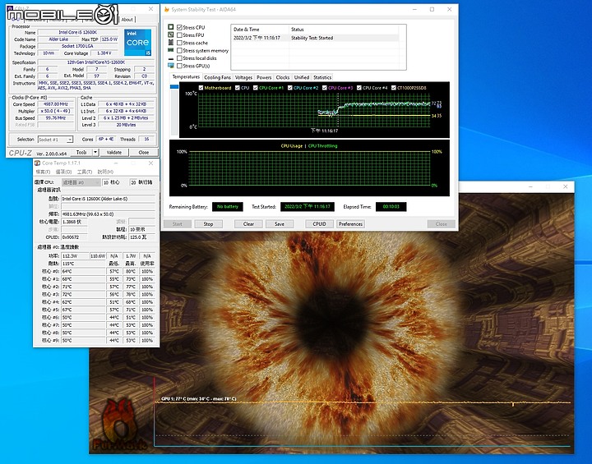This screenshot has height=464, width=592.
Task: Click the Intel Core i5 logo in CPU-Z
Action: point(138,42)
